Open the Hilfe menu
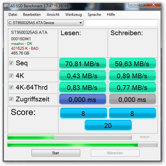 [x=111, y=15]
